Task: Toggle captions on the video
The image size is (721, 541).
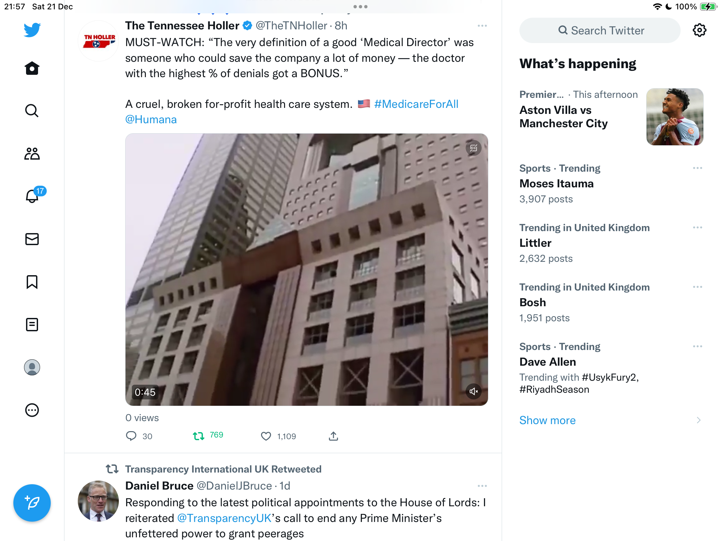Action: coord(473,148)
